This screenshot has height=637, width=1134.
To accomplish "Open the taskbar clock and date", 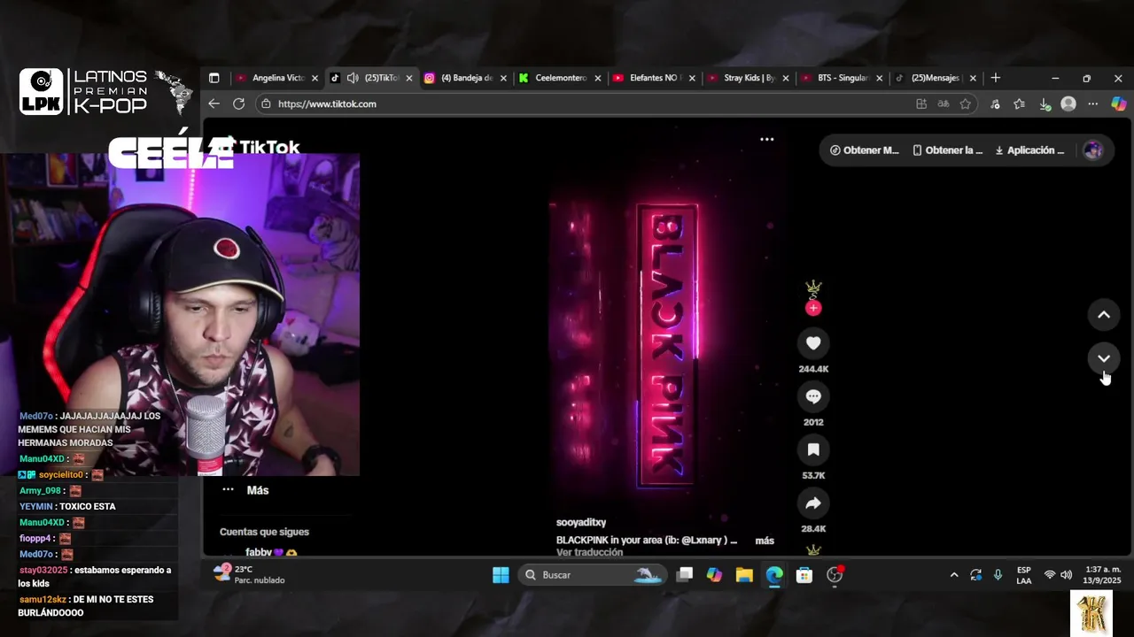I will [1101, 575].
